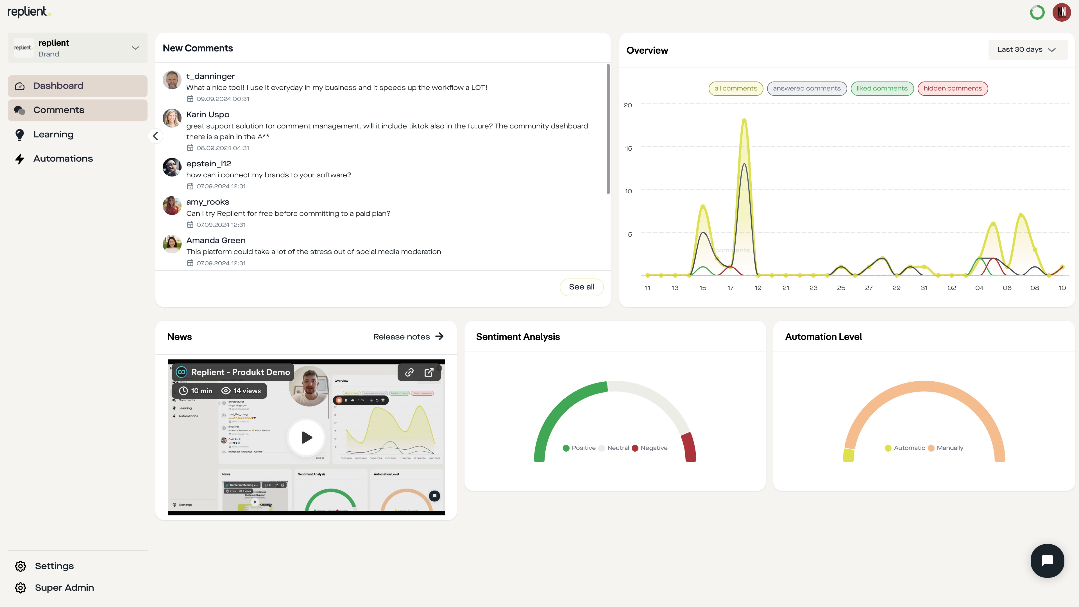The width and height of the screenshot is (1079, 607).
Task: Click the green loading ring icon
Action: click(x=1037, y=12)
